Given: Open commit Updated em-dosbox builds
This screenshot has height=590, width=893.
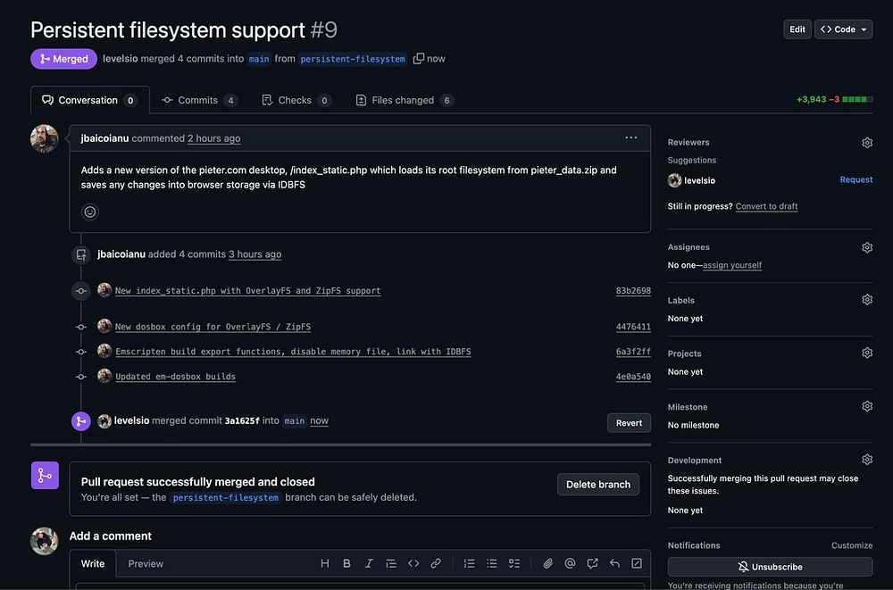Looking at the screenshot, I should click(175, 377).
